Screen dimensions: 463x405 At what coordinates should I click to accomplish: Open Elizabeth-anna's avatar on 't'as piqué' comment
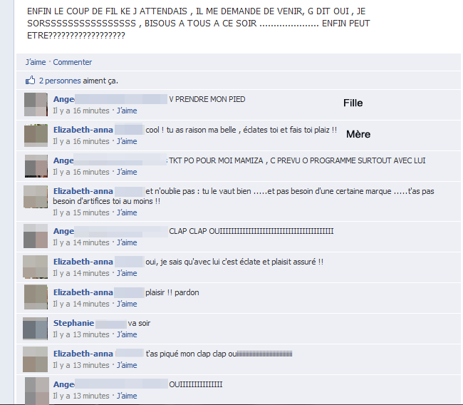35,359
